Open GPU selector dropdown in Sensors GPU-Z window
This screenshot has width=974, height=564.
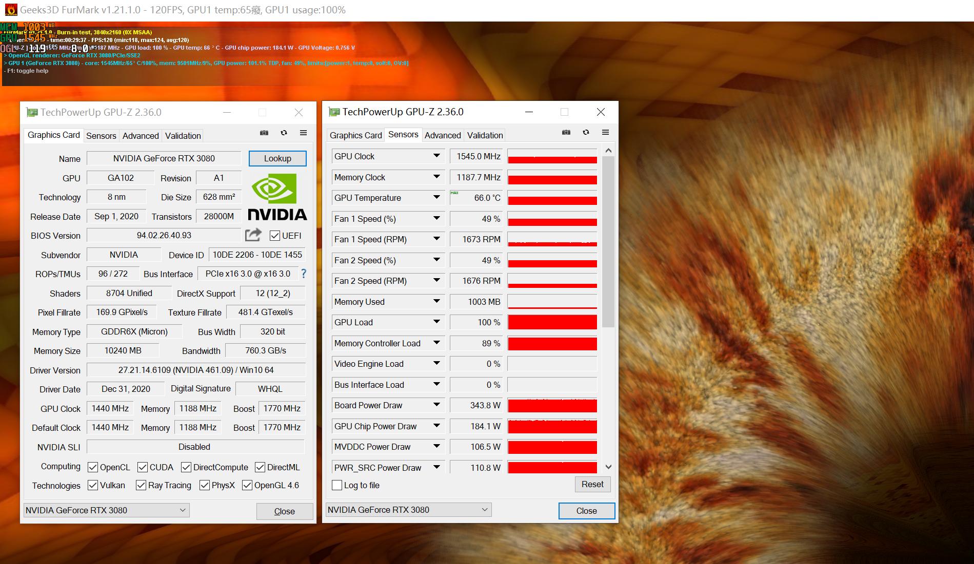click(409, 510)
